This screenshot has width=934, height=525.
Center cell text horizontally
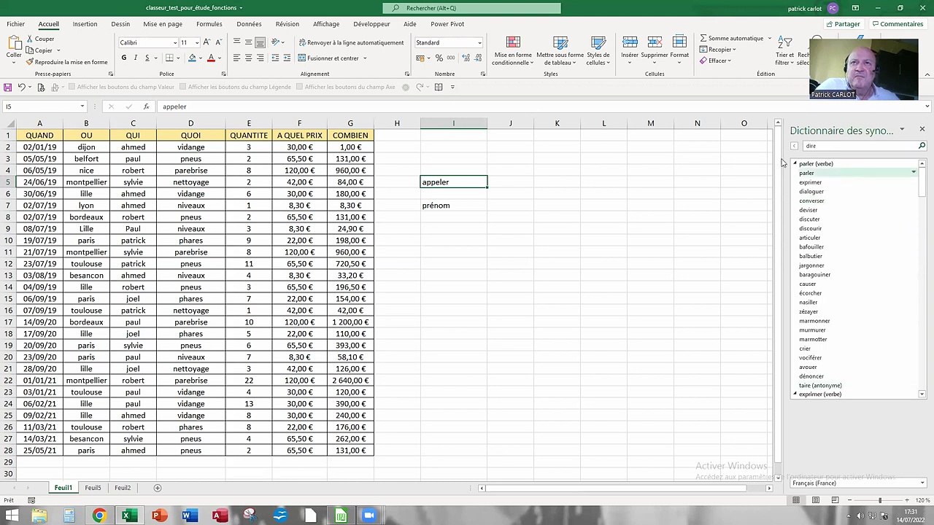(x=248, y=58)
